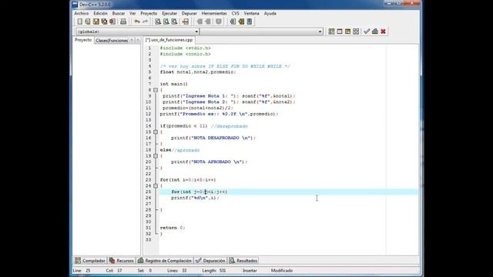Click the blue book toolbar icon
This screenshot has height=277, width=493.
tap(250, 22)
